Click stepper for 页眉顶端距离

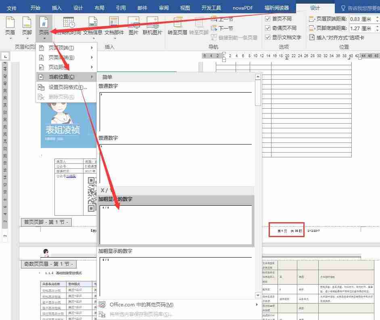[x=378, y=19]
